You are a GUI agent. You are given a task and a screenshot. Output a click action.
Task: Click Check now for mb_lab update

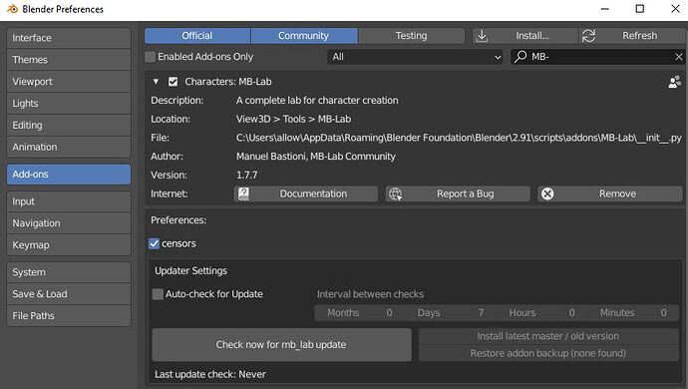tap(282, 345)
